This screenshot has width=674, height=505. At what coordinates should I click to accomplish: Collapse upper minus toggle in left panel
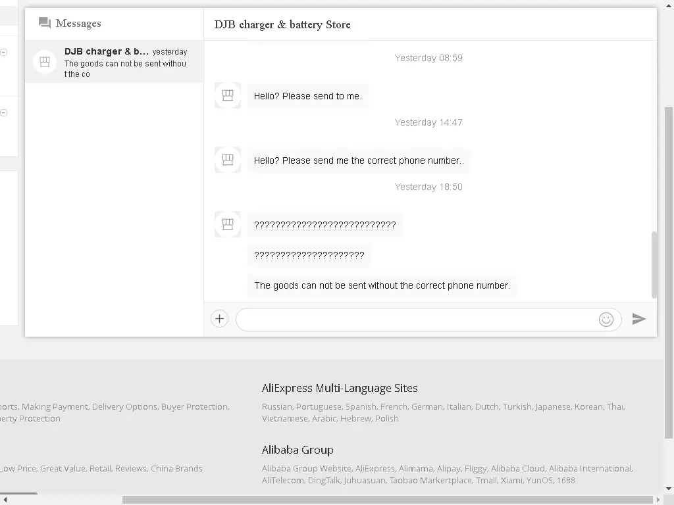click(3, 53)
